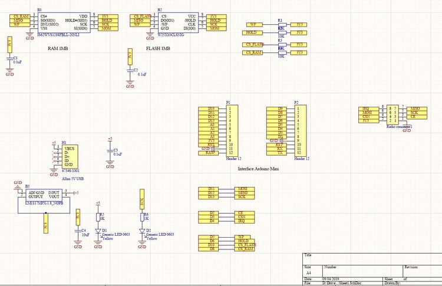Screen dimensions: 442x286
Task: Select resistor R5 above LED D1
Action: [98, 216]
